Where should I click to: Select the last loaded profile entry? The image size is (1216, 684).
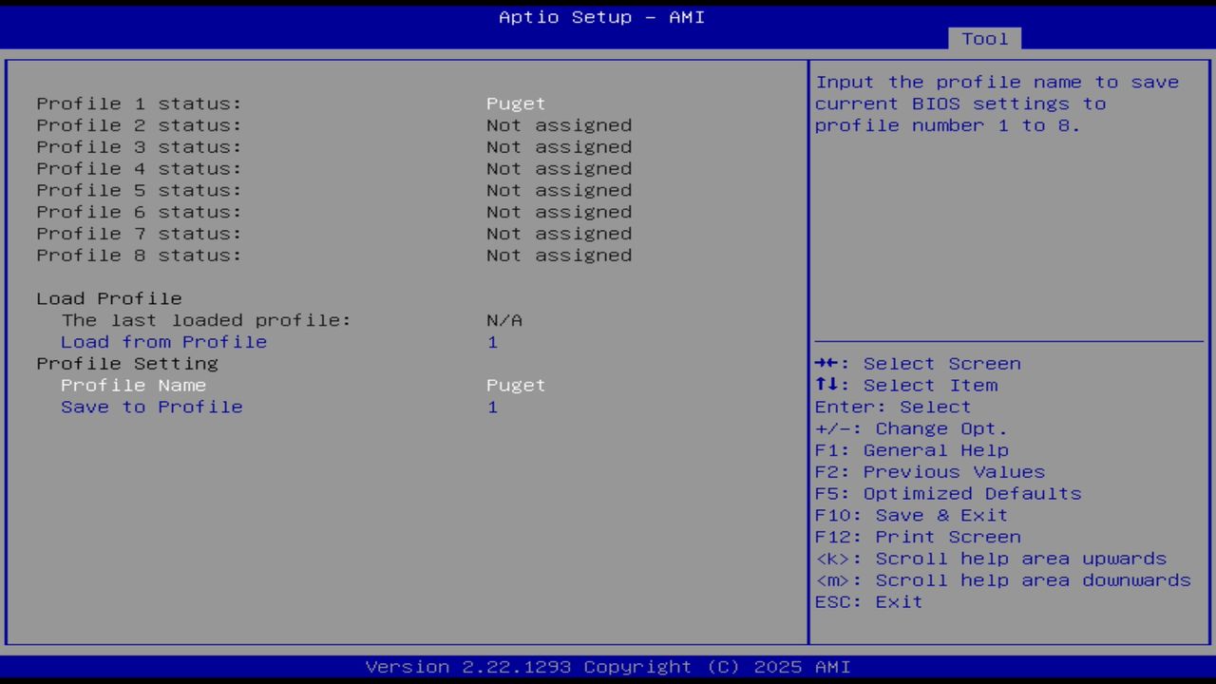tap(206, 320)
